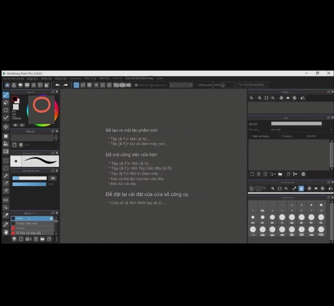
Task: Turn snap off with the blue snap icon
Action: (x=76, y=85)
